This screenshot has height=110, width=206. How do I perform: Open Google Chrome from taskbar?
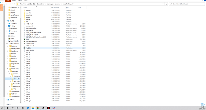pos(38,108)
